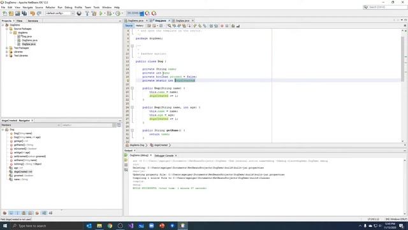Open the Refactor menu
The image size is (408, 230).
point(50,7)
